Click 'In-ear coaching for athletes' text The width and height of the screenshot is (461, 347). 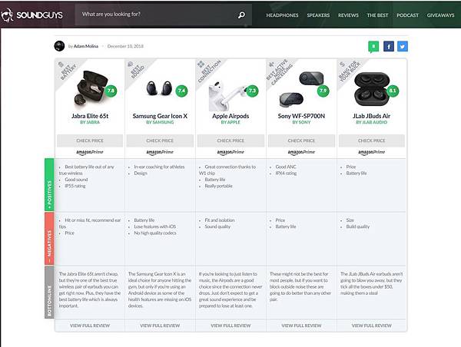click(159, 167)
